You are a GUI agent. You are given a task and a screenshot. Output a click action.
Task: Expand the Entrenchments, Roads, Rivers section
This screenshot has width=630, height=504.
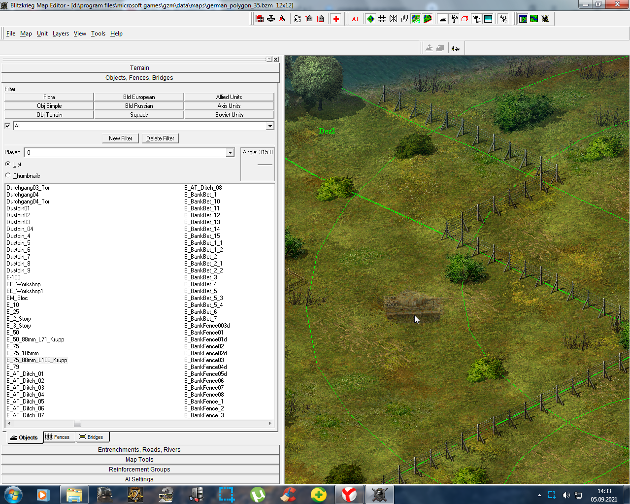tap(140, 450)
